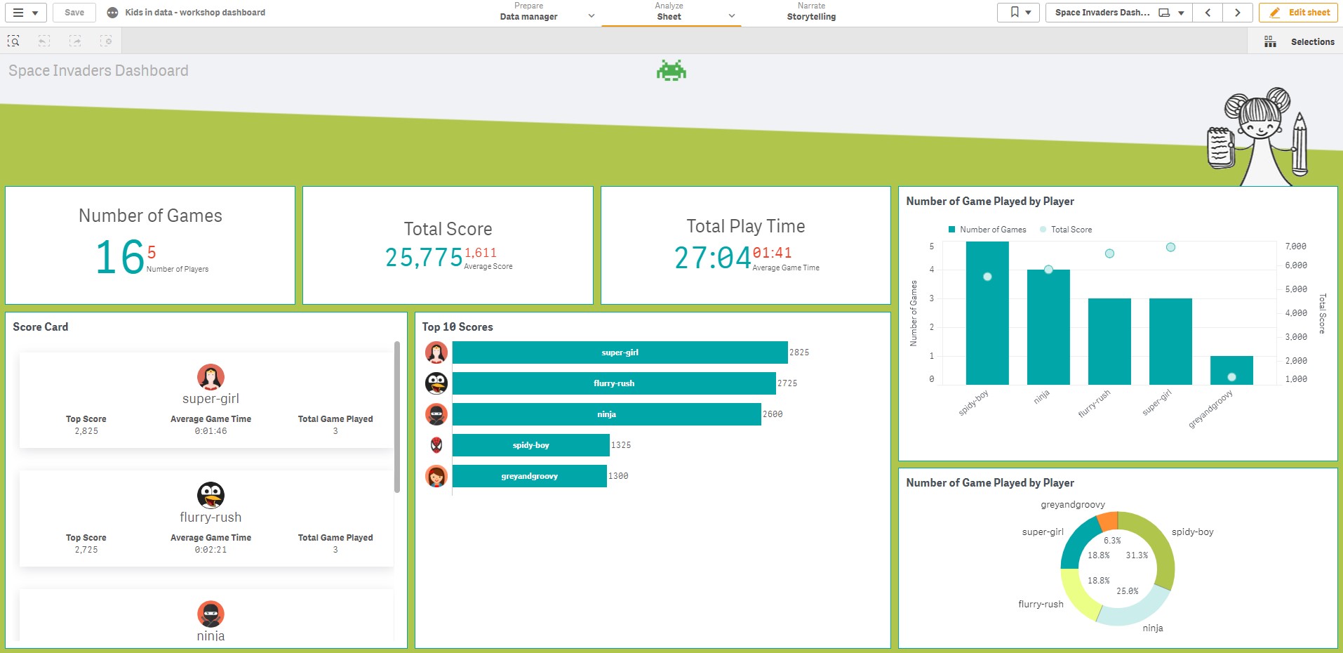Click the Score Card vertical scrollbar
The width and height of the screenshot is (1343, 653).
397,417
